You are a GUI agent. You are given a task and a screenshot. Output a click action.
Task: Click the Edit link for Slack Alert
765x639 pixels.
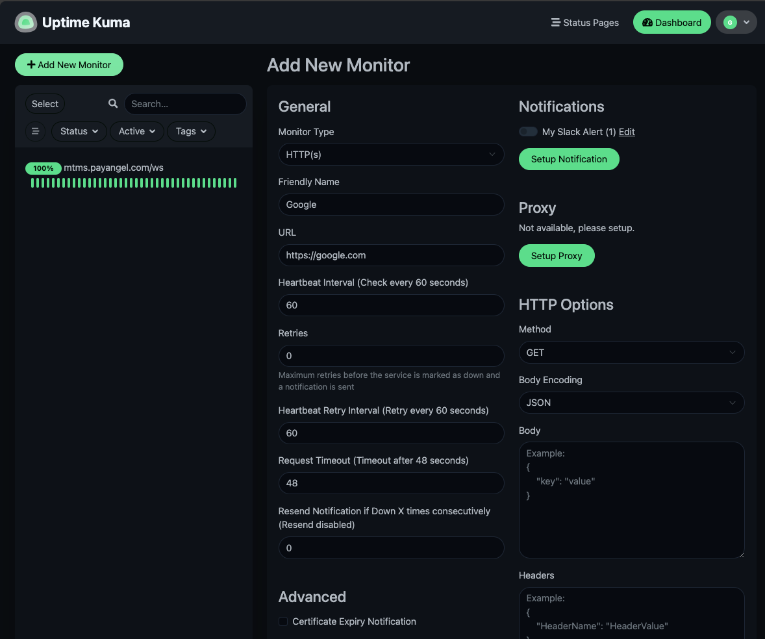(627, 132)
